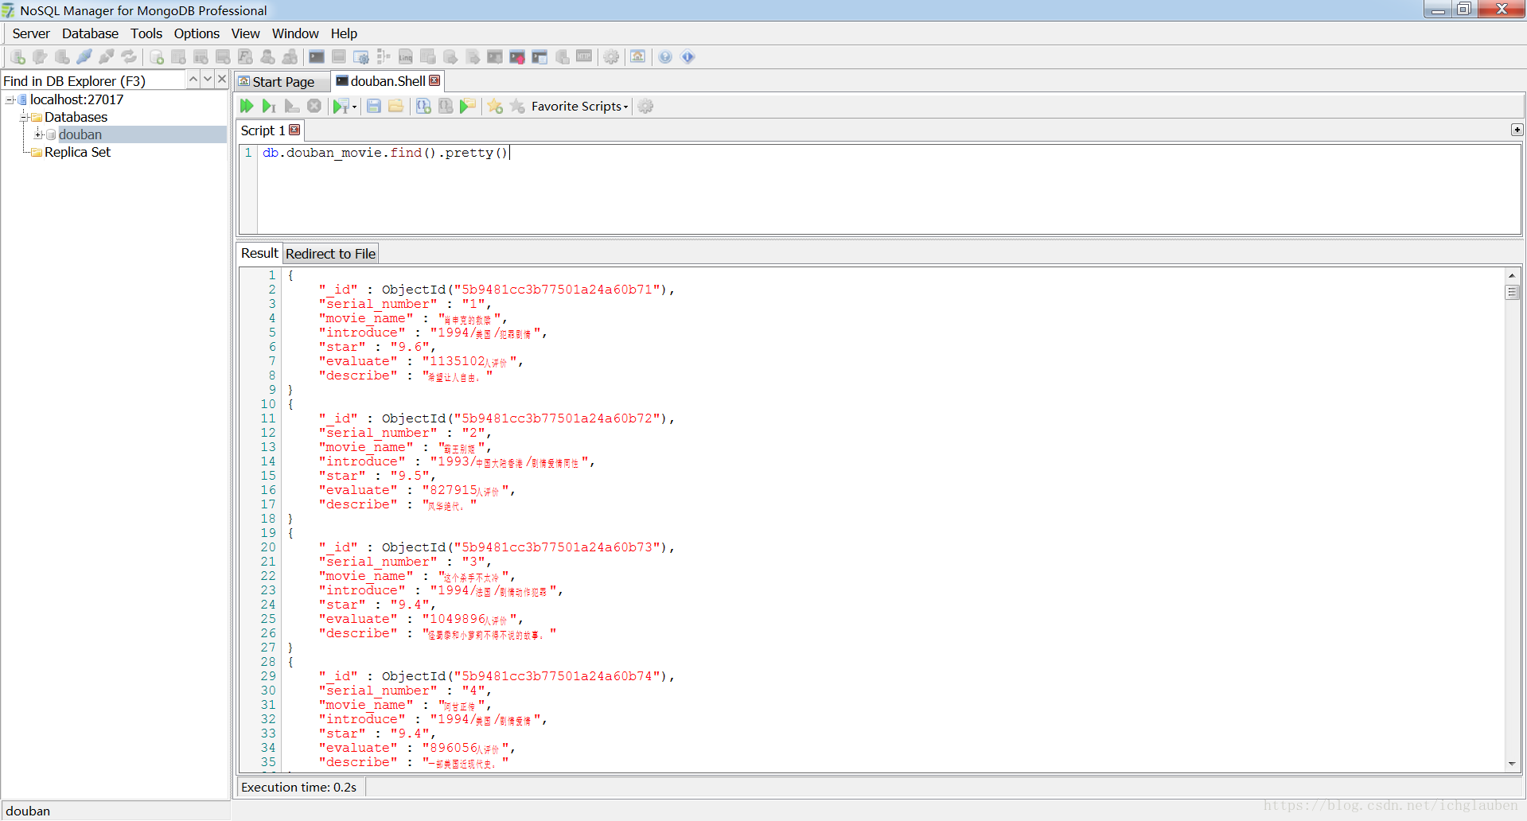Image resolution: width=1527 pixels, height=821 pixels.
Task: Load a script using the open folder icon
Action: 395,106
